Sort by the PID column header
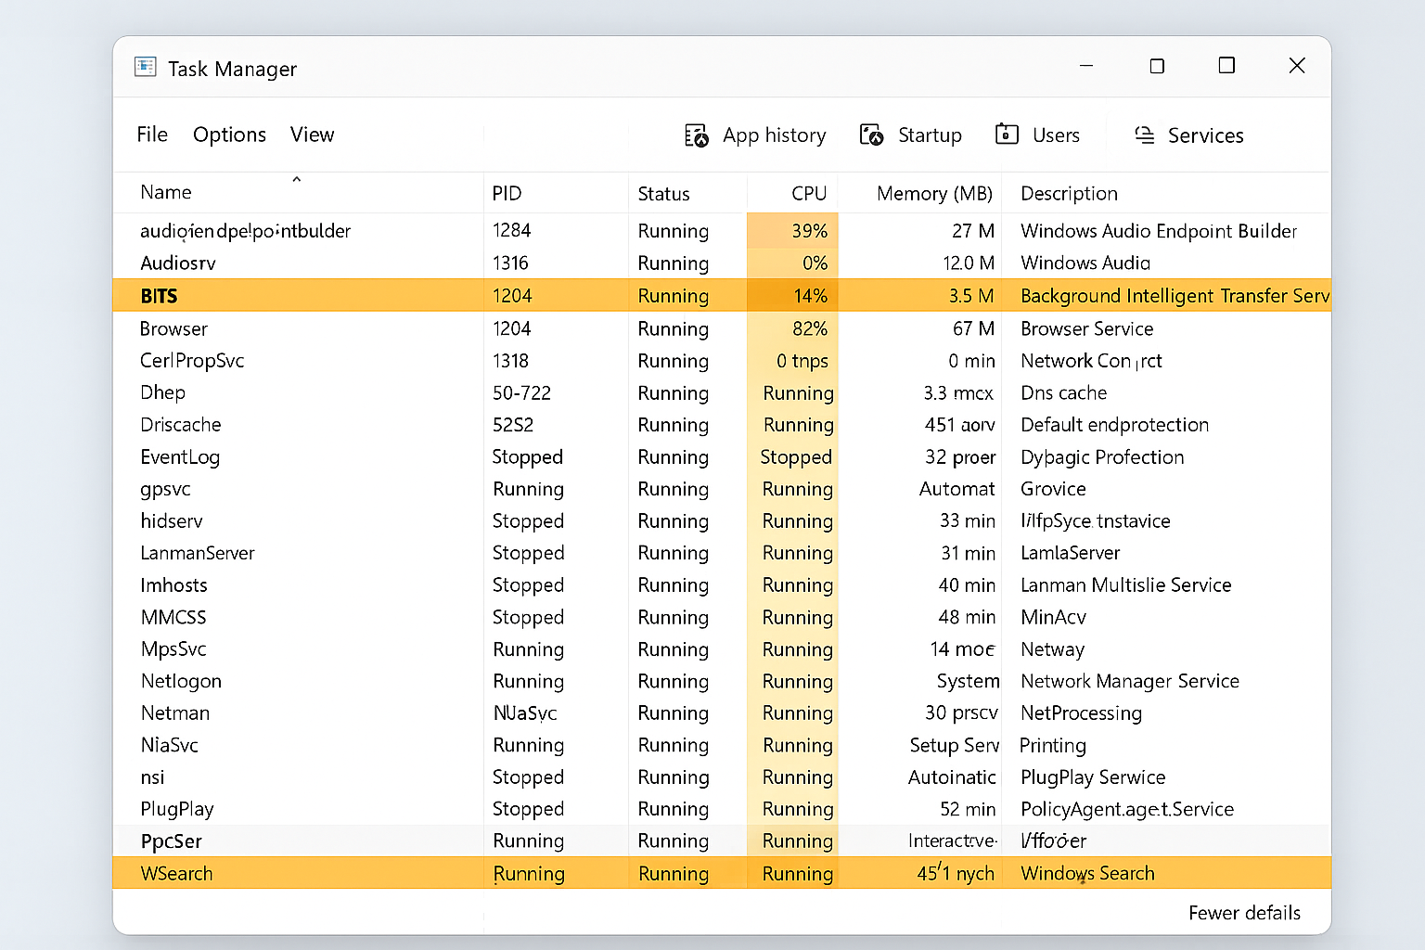Viewport: 1425px width, 950px height. (507, 193)
